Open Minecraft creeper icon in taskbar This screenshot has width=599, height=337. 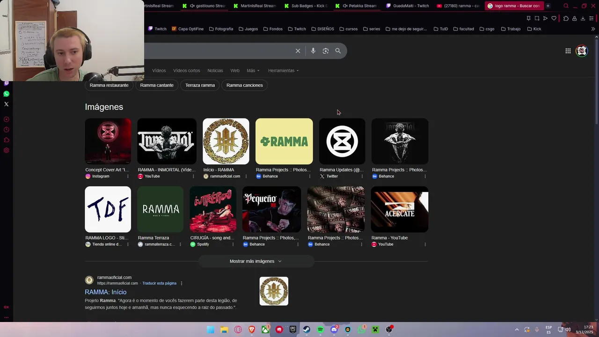375,330
